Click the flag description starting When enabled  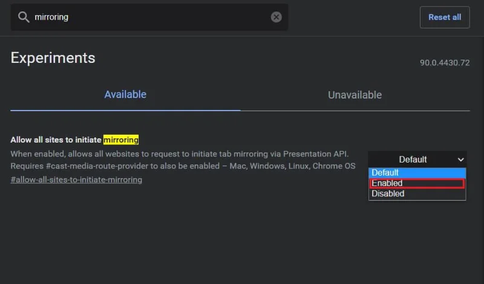pos(183,160)
